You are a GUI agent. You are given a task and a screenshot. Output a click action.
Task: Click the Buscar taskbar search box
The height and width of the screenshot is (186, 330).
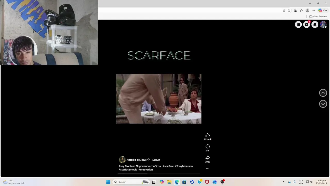point(131,182)
